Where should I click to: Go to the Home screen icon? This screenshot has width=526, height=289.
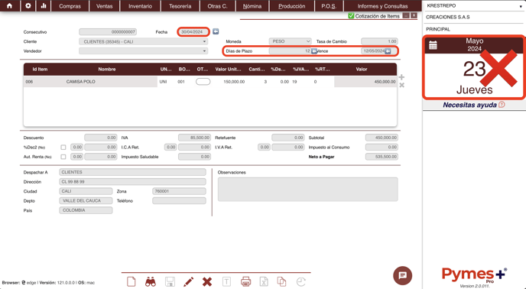tap(9, 5)
